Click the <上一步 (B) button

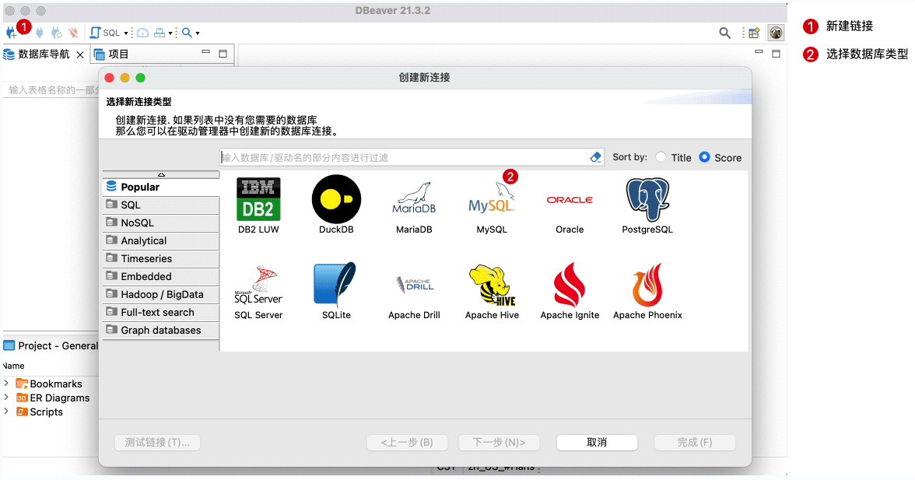tap(408, 443)
